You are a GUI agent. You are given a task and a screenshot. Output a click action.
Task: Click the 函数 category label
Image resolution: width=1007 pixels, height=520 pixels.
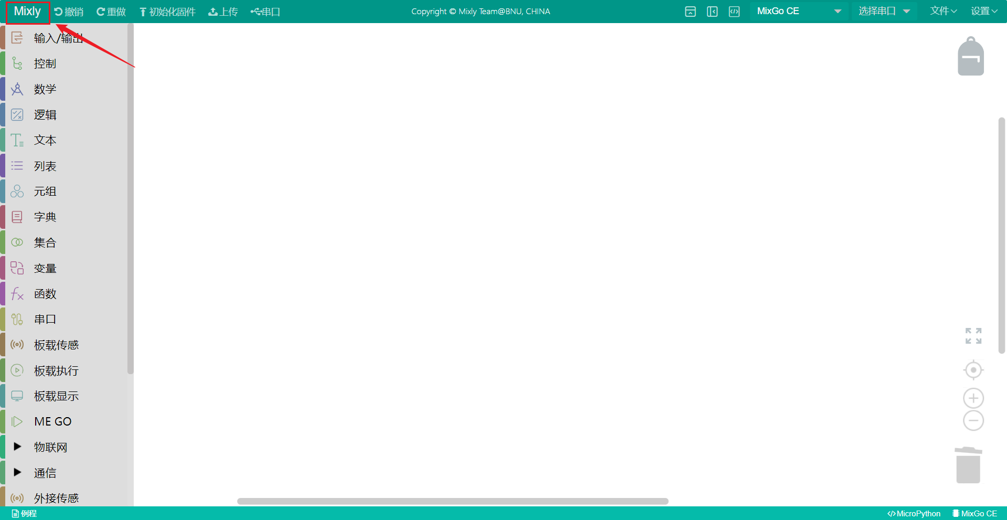(x=45, y=294)
